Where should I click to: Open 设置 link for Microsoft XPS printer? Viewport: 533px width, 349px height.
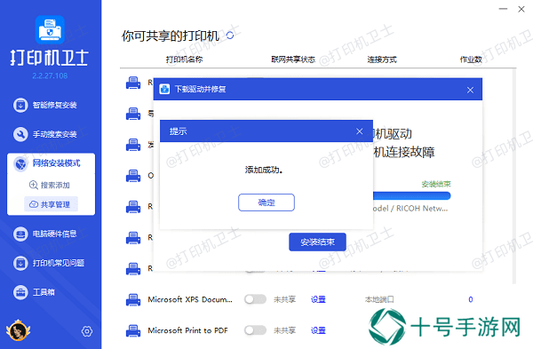tap(319, 299)
